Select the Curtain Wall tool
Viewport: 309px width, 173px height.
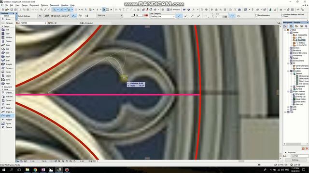click(8, 68)
